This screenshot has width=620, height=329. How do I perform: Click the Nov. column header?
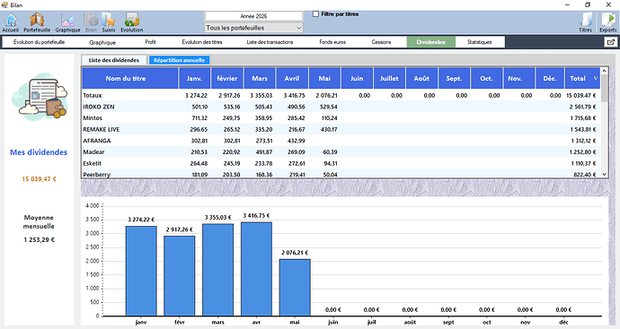pyautogui.click(x=518, y=78)
